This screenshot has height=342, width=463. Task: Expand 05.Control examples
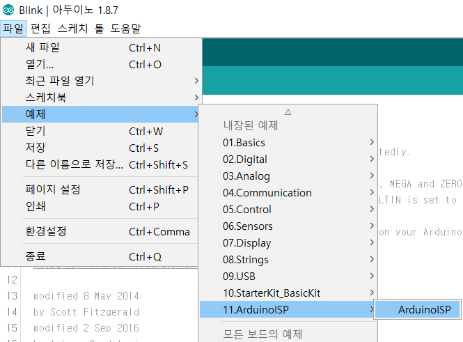click(288, 209)
